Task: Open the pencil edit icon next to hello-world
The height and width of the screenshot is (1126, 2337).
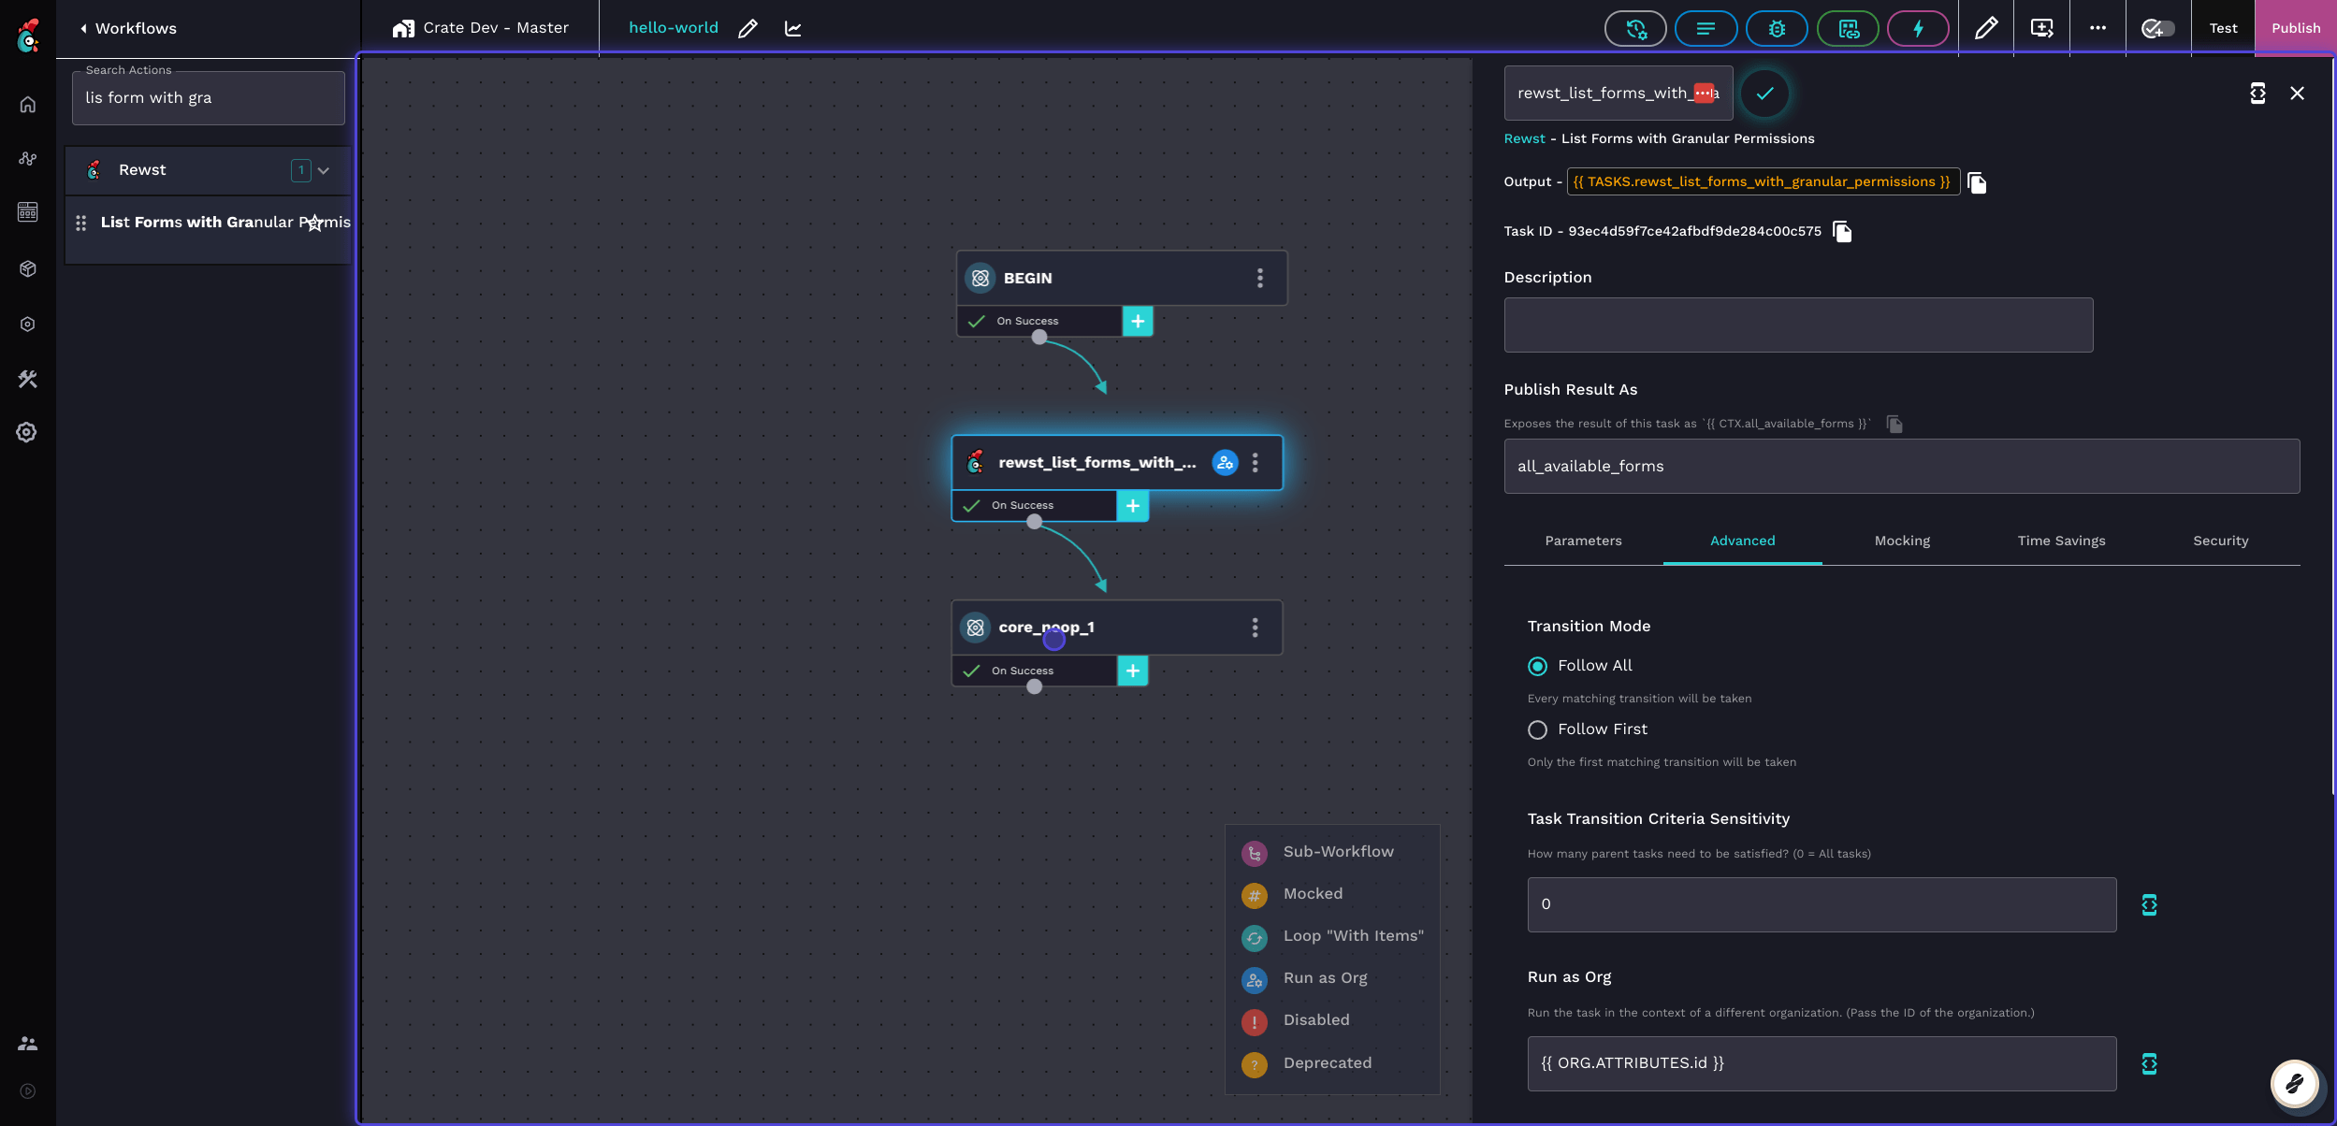Action: (x=748, y=29)
